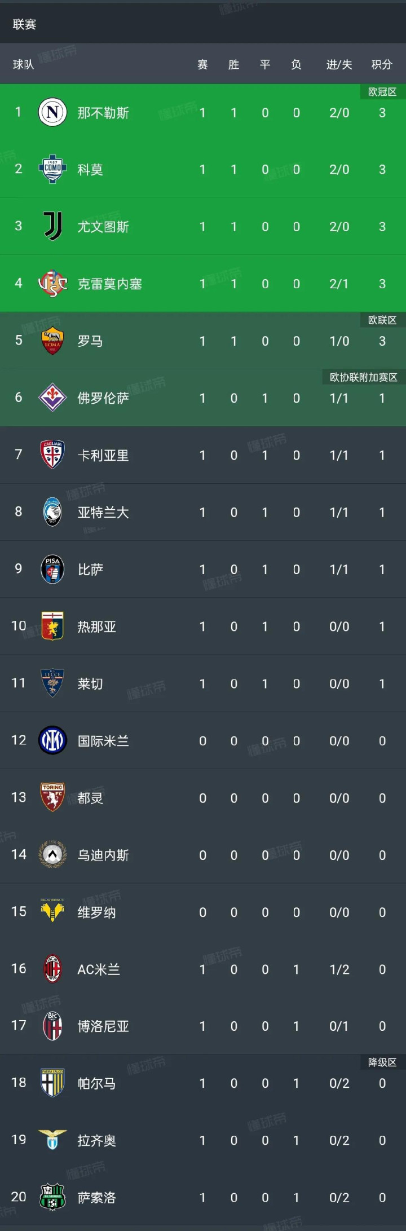
Task: Open the 克雷莫内塞 team name link
Action: point(109,284)
